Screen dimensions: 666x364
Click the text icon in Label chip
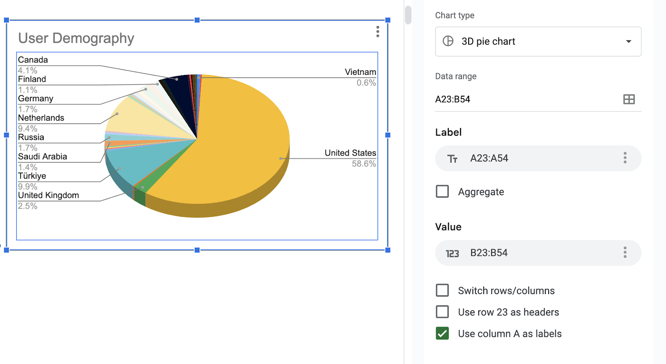click(452, 158)
